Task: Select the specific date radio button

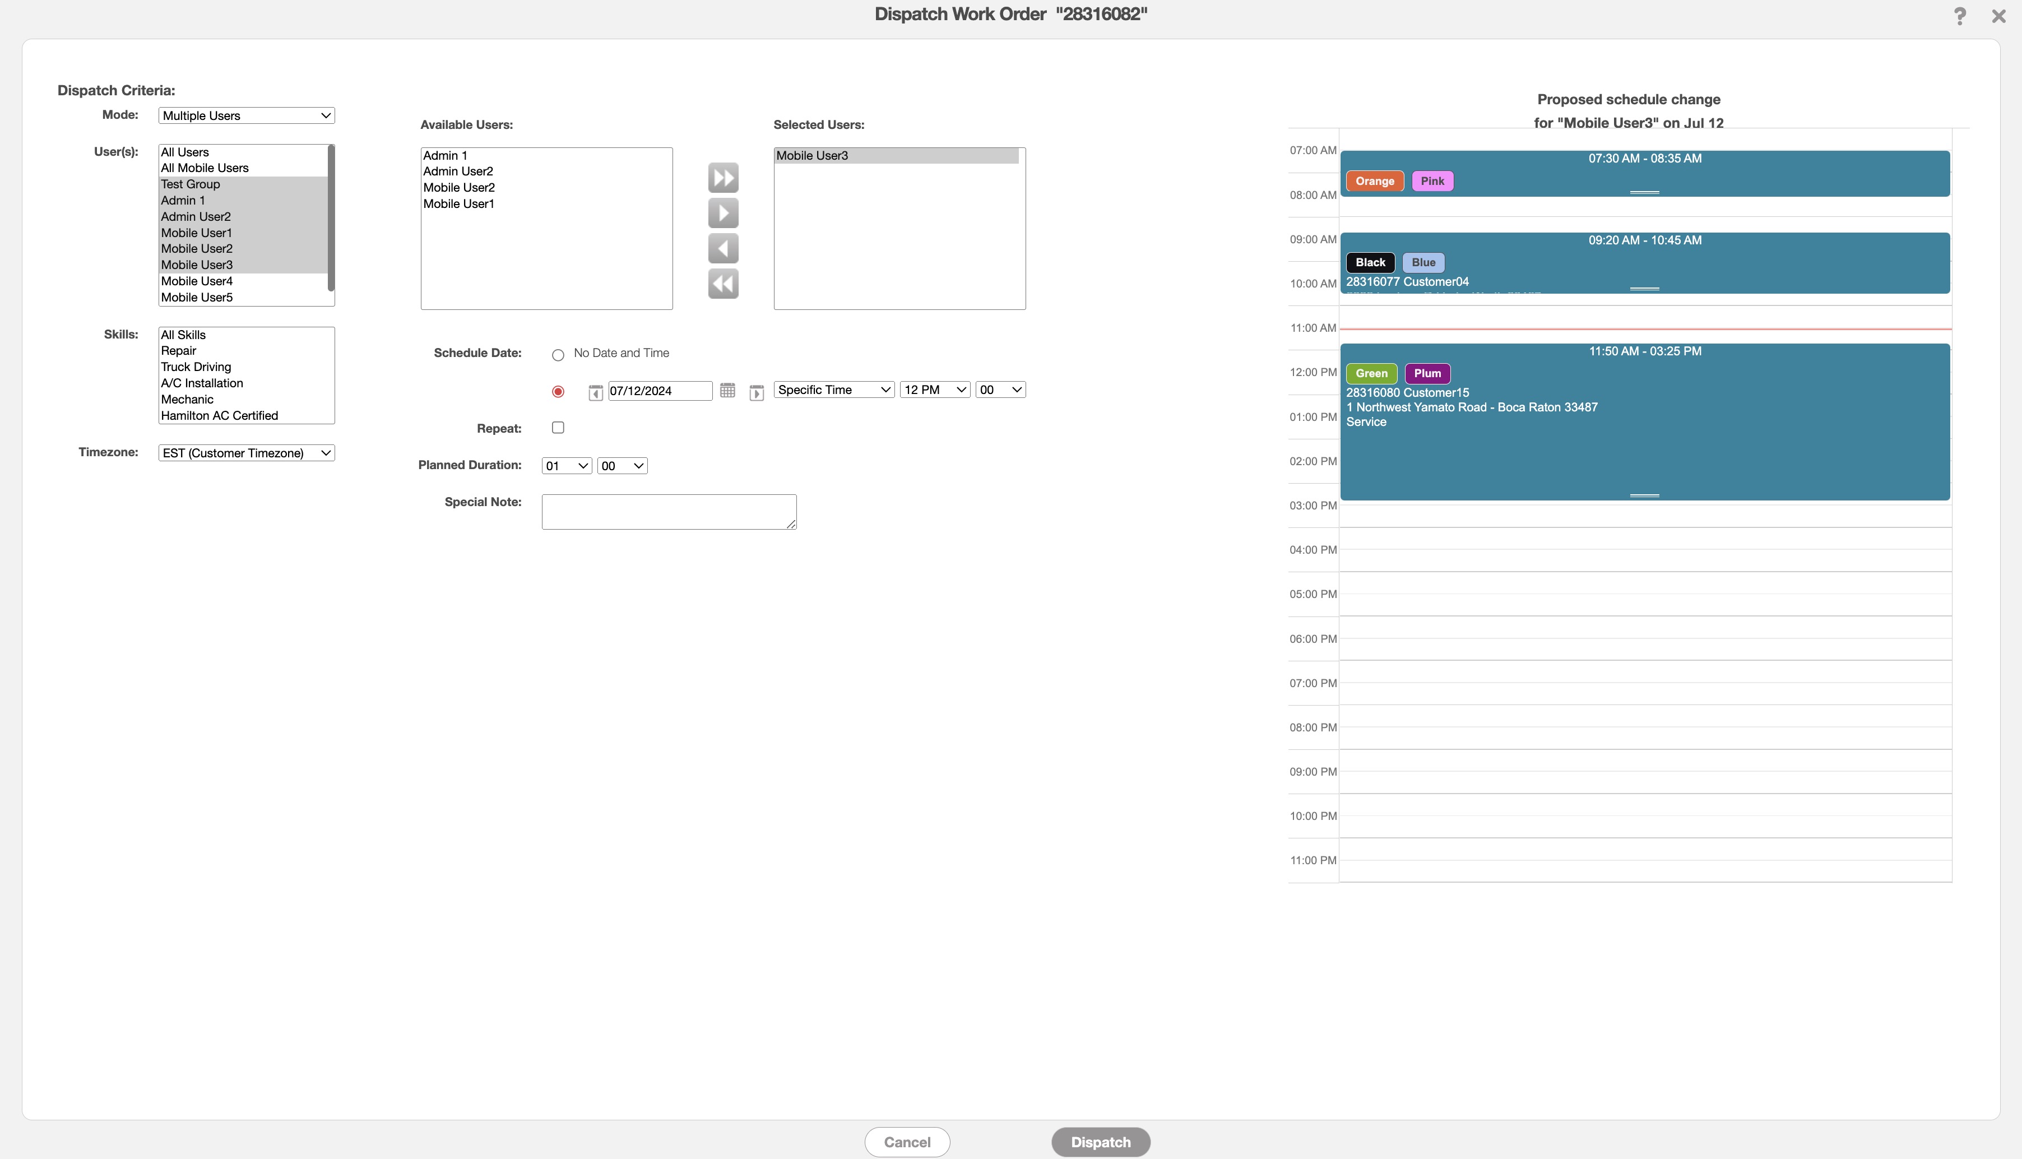Action: point(558,392)
